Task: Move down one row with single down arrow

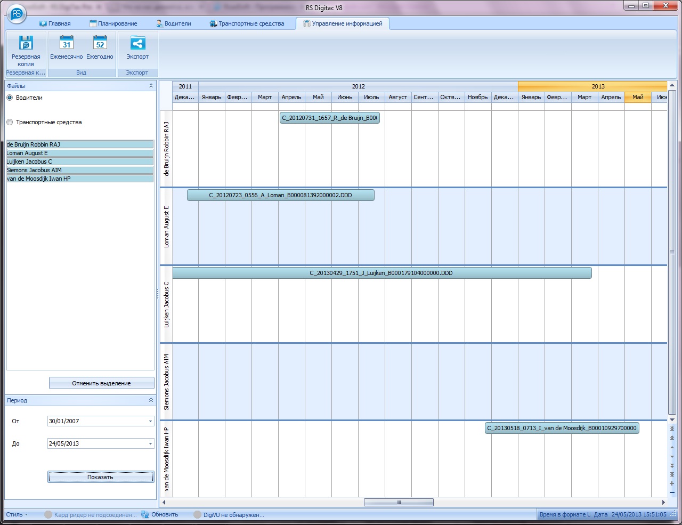Action: click(x=672, y=457)
